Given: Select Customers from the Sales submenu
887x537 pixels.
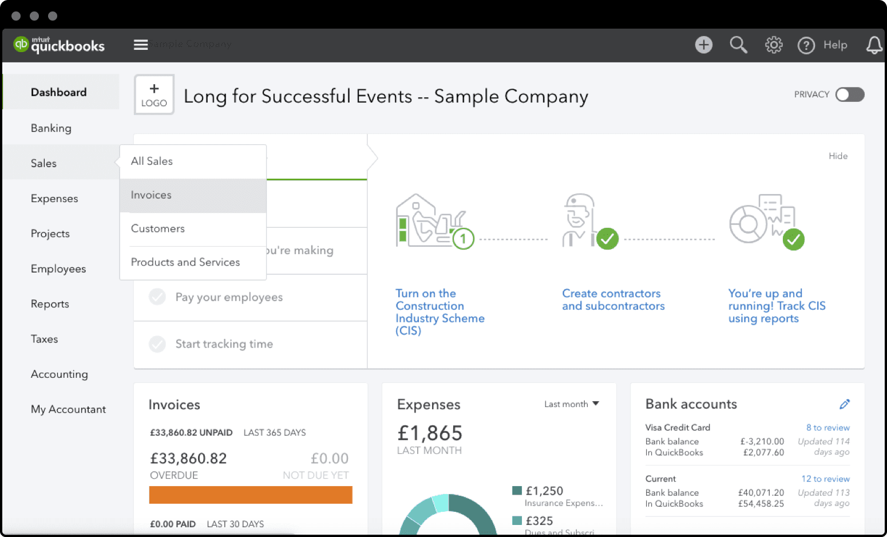Looking at the screenshot, I should click(x=157, y=228).
